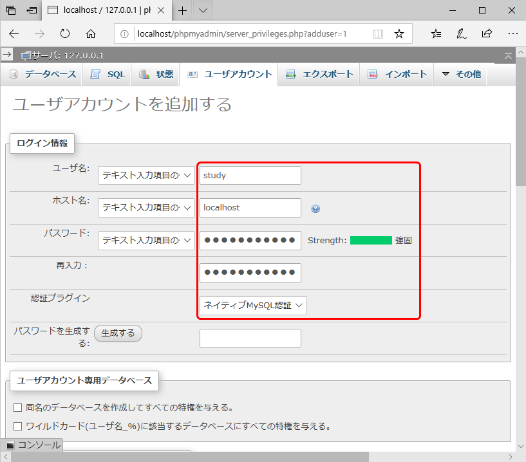Open the browser share icon
The height and width of the screenshot is (462, 526).
tap(487, 33)
